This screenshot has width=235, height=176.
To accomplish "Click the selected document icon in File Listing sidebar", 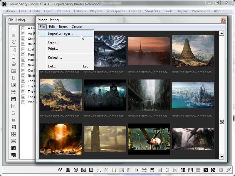I will (14, 50).
